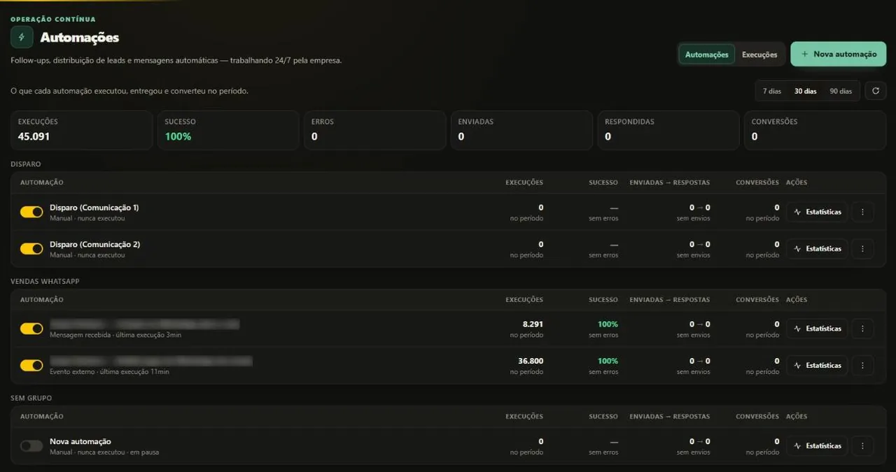Click the Nova automação row name
Image resolution: width=896 pixels, height=472 pixels.
coord(80,442)
